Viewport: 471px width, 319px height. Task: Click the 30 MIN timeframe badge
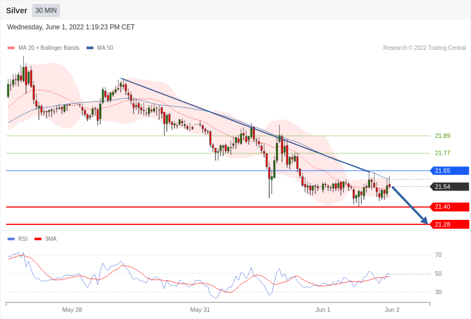[x=46, y=11]
